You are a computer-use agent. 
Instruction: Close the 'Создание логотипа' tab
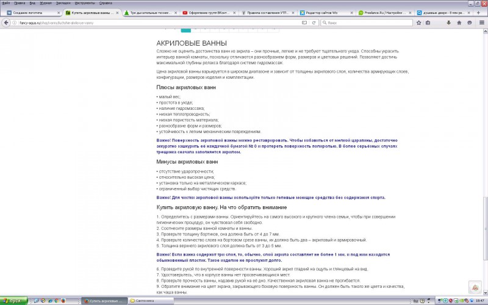[59, 13]
